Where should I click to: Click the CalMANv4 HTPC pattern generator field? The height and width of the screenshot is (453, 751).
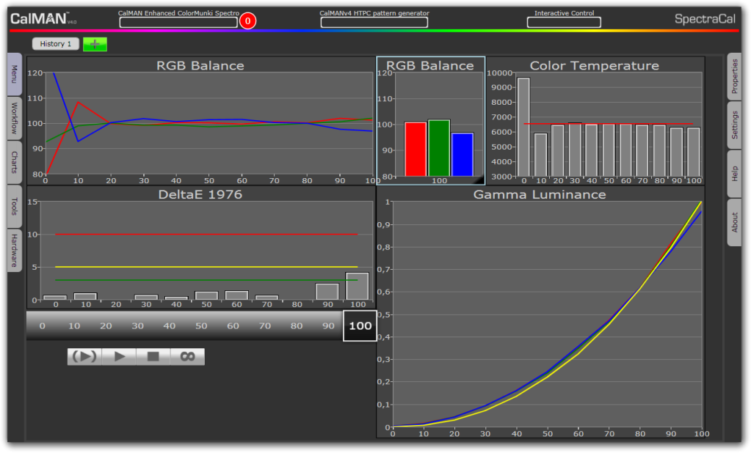(374, 23)
